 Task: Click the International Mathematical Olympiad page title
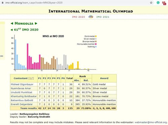pyautogui.click(x=91, y=11)
